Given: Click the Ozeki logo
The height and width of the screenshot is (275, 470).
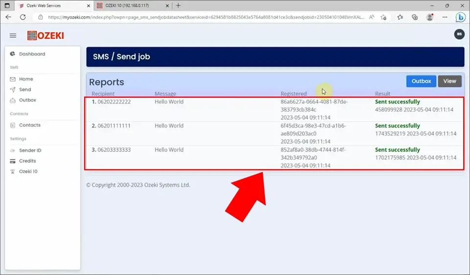Looking at the screenshot, I should [x=46, y=36].
